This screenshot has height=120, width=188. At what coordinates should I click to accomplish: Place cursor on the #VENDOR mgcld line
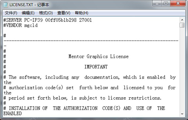coord(20,25)
